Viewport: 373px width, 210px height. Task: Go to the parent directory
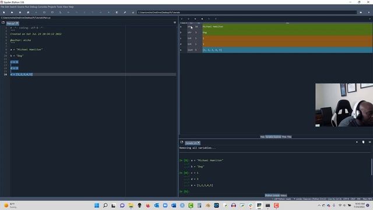coord(369,12)
